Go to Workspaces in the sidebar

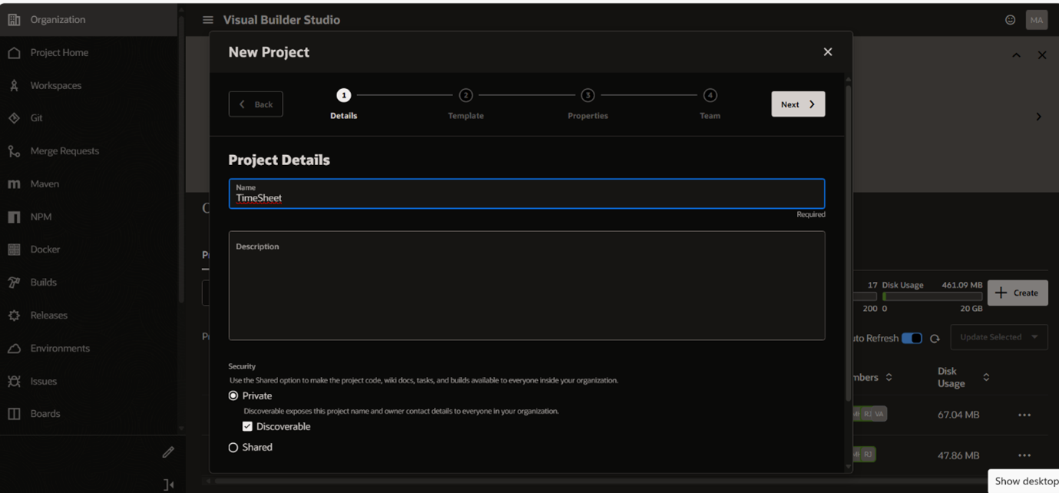tap(55, 85)
